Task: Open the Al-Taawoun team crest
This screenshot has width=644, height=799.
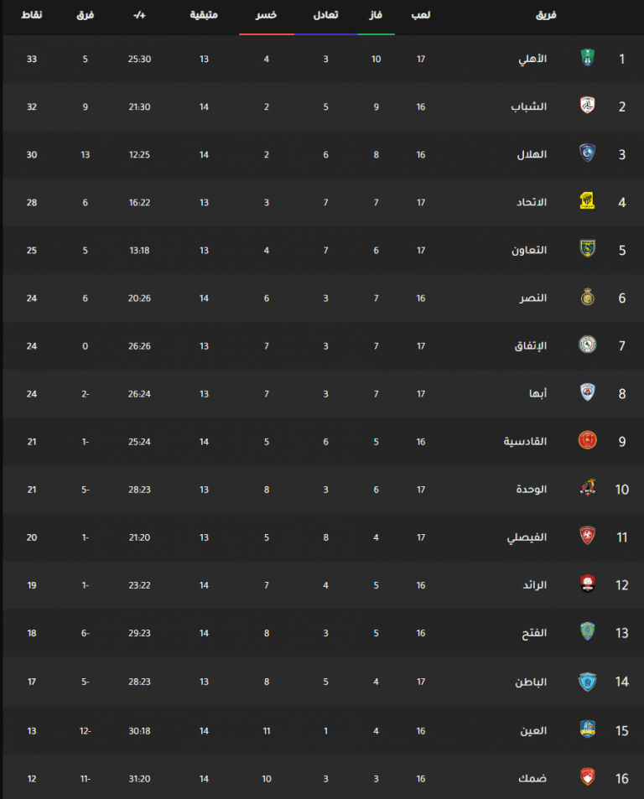Action: coord(588,249)
